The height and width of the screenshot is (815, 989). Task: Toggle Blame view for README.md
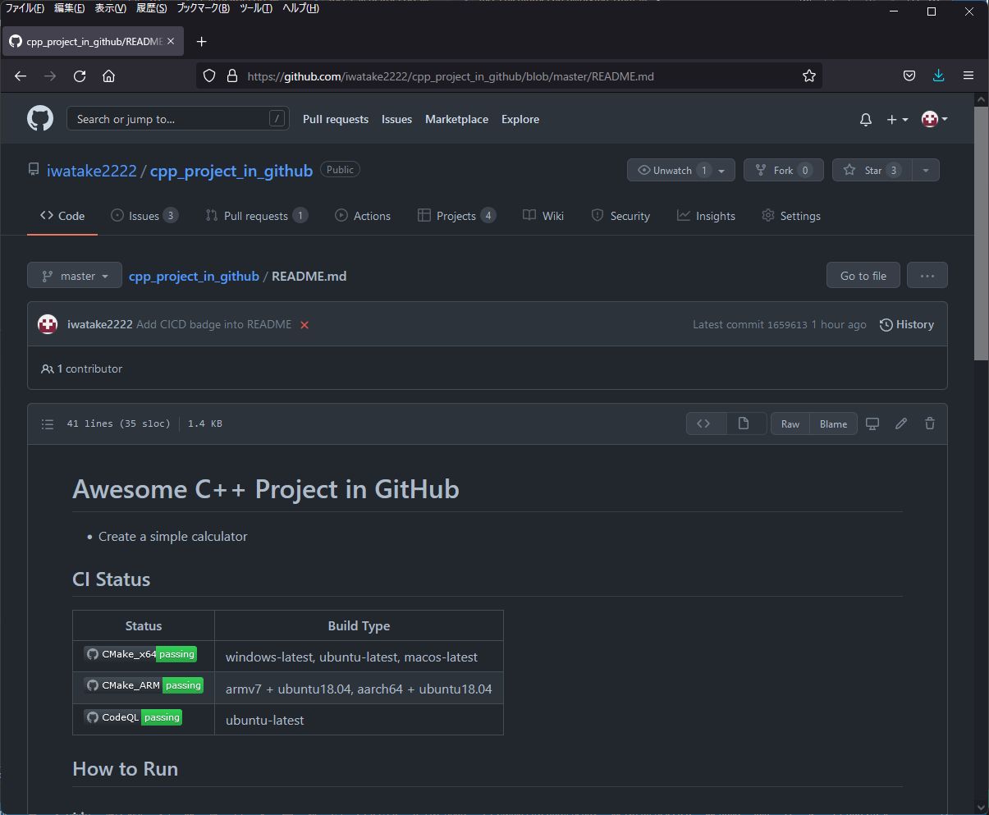(x=833, y=424)
